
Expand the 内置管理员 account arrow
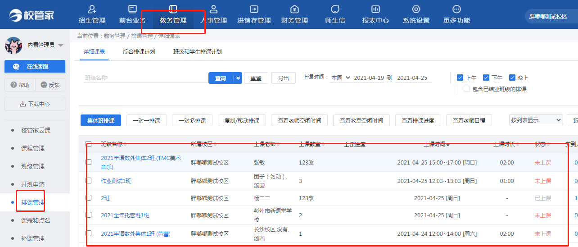[x=61, y=46]
